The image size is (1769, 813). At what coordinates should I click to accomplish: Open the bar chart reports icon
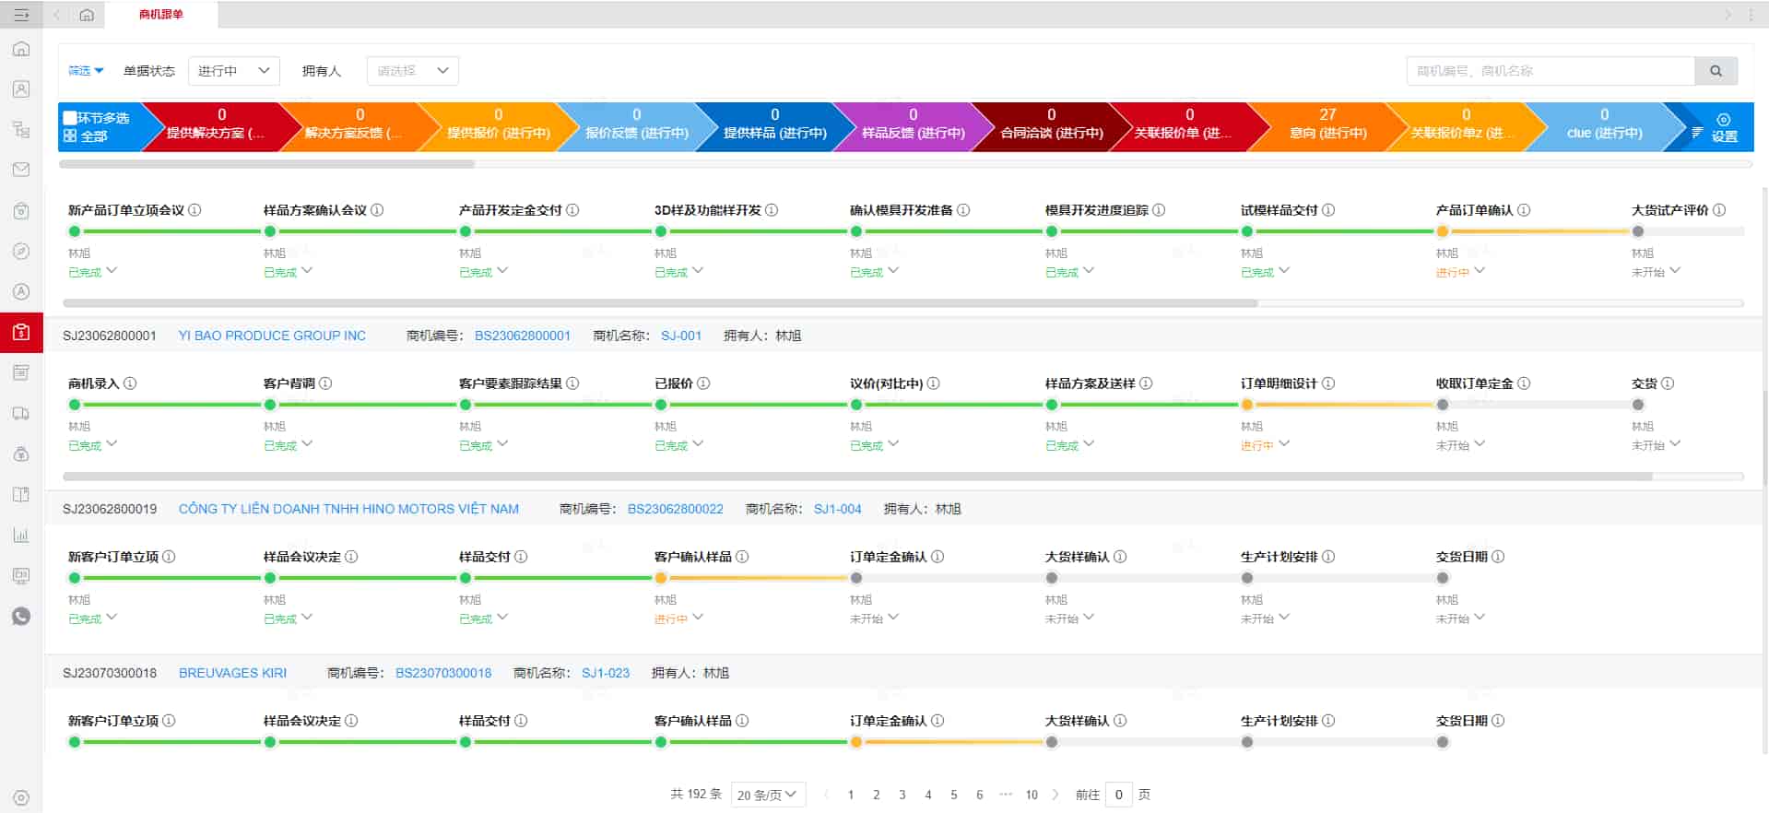pyautogui.click(x=21, y=536)
